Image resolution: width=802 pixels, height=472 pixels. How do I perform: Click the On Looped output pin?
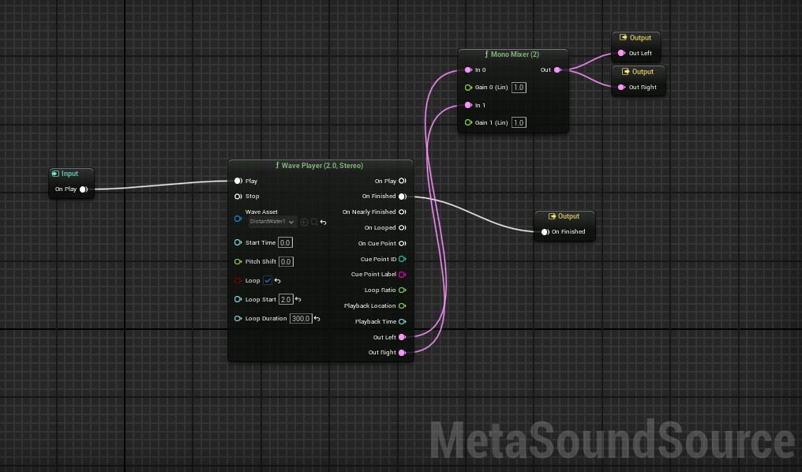[403, 227]
